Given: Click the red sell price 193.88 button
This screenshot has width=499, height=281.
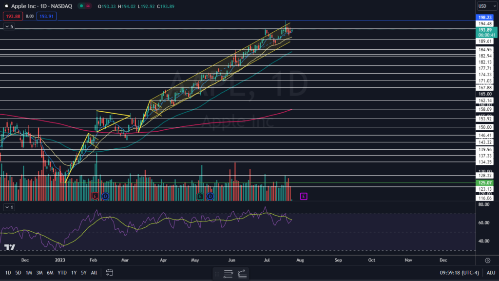Looking at the screenshot, I should click(10, 16).
